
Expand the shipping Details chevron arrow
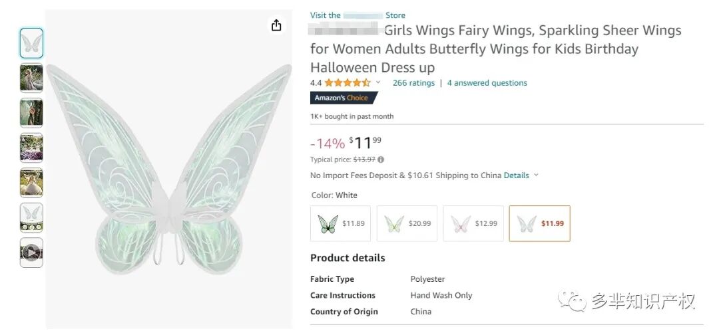(536, 175)
